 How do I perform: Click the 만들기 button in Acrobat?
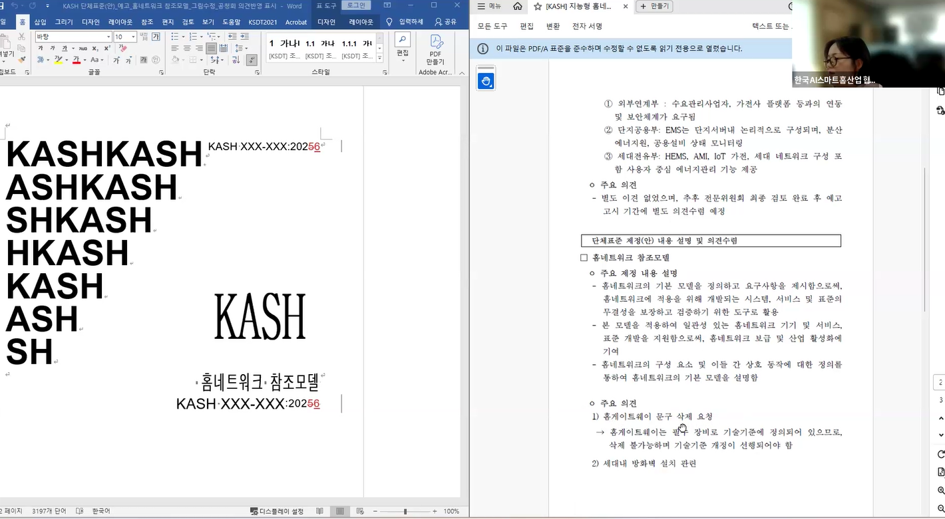(655, 7)
